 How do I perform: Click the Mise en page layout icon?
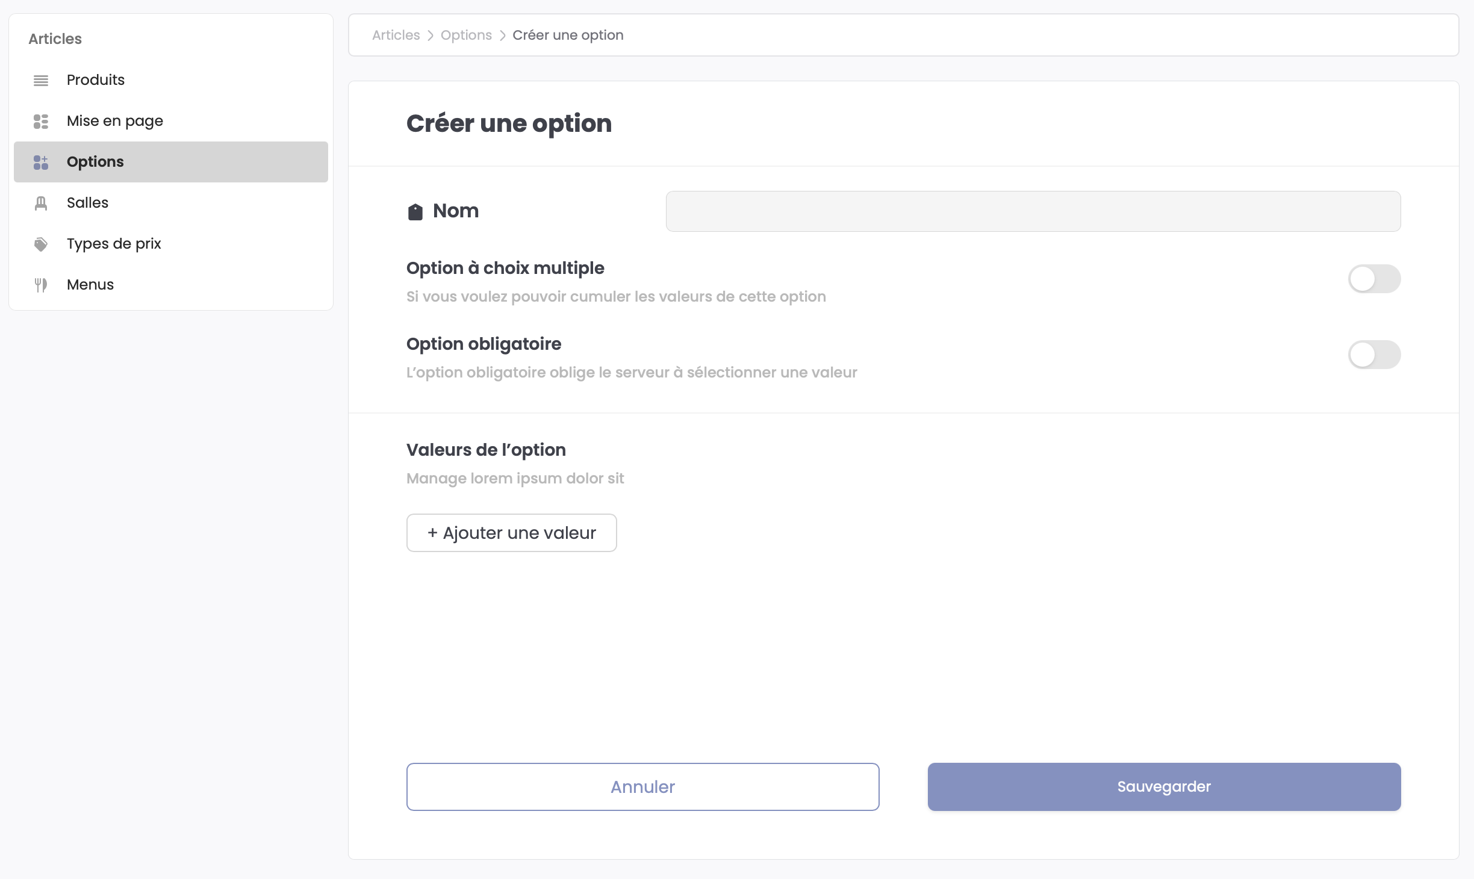(x=41, y=121)
